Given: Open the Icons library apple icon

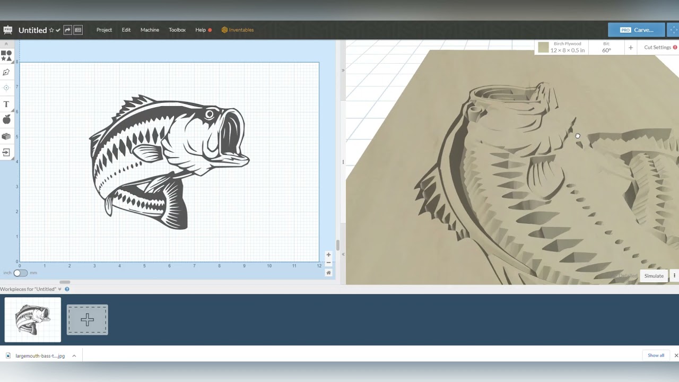Looking at the screenshot, I should click(x=6, y=119).
